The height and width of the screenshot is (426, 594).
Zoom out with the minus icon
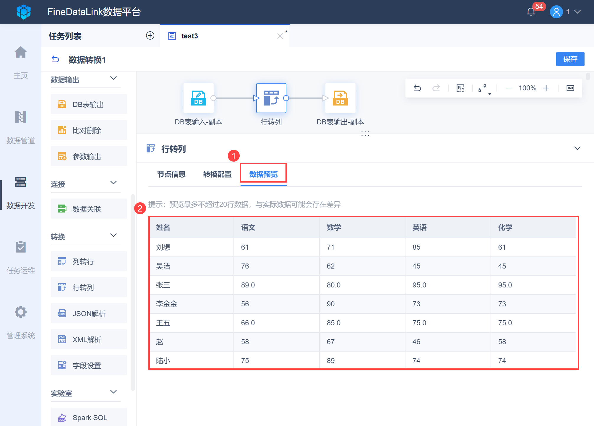click(509, 88)
